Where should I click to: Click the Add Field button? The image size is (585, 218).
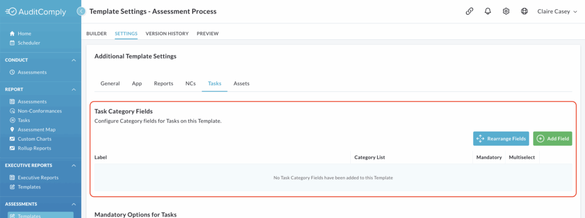tap(552, 138)
